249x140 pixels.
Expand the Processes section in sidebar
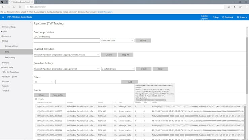point(6,36)
